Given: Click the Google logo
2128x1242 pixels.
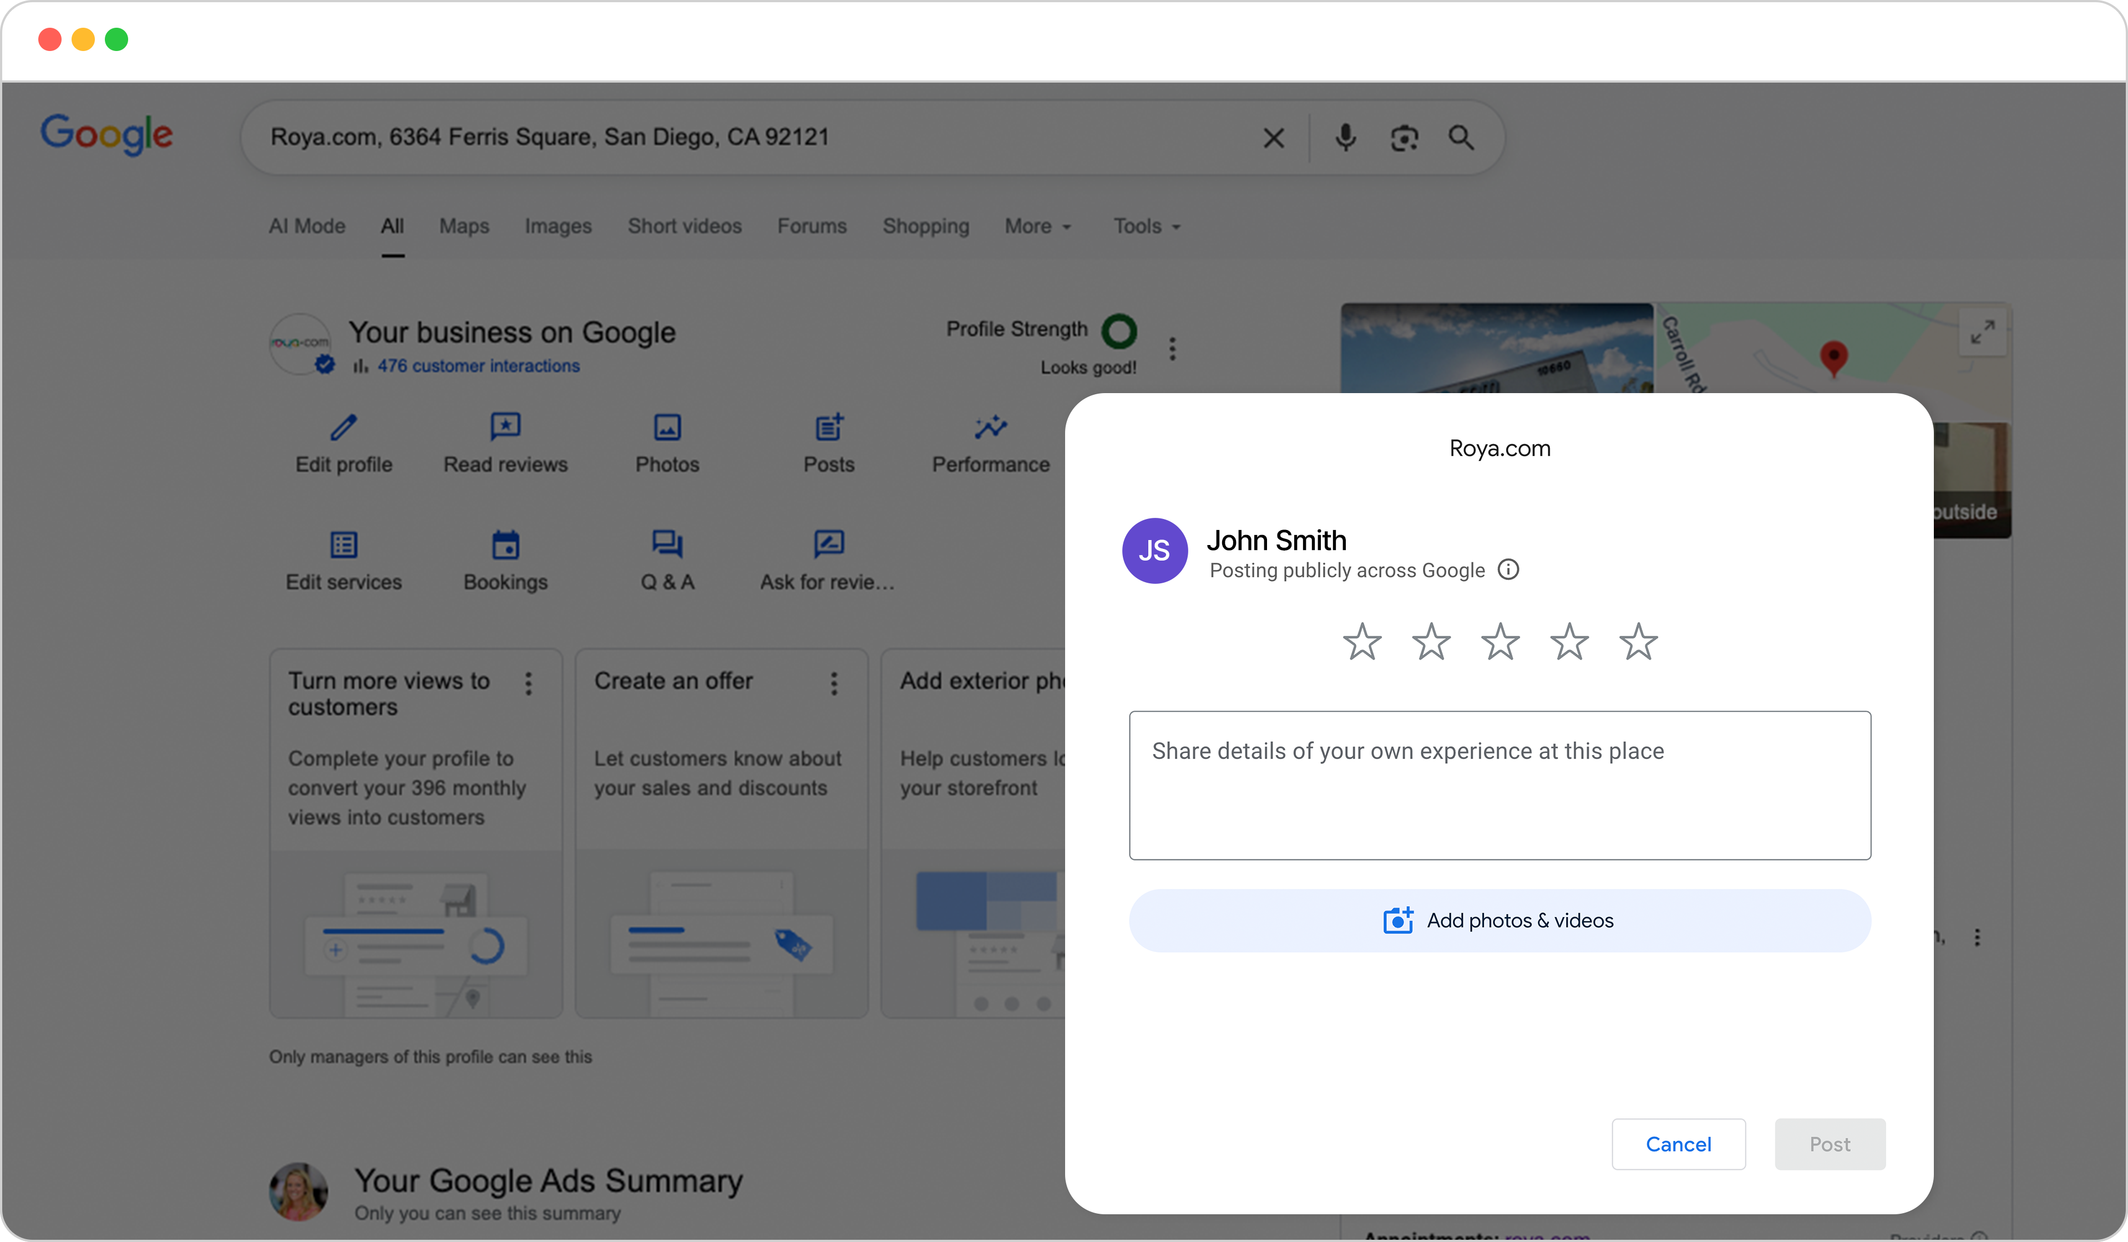Looking at the screenshot, I should point(107,135).
